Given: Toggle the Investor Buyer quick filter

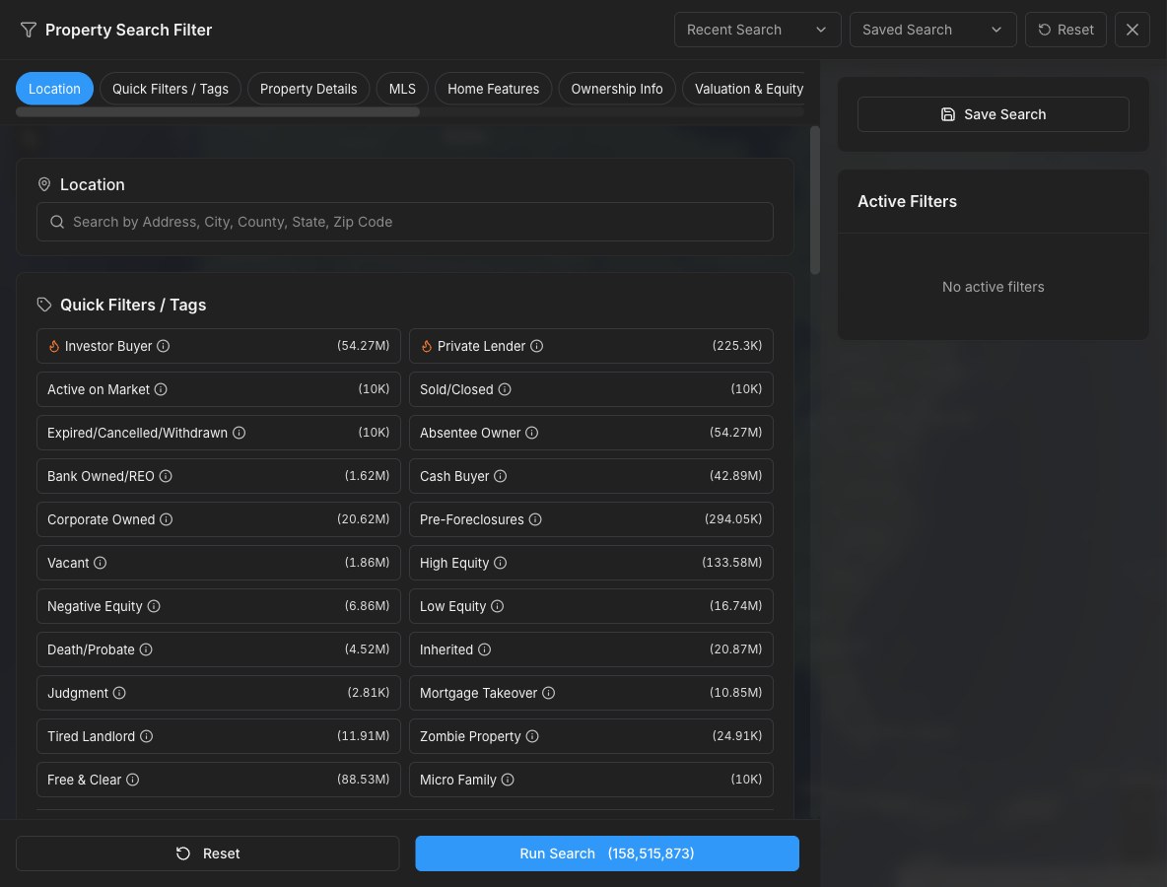Looking at the screenshot, I should pyautogui.click(x=219, y=346).
